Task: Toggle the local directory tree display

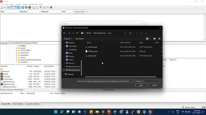Action: click(12, 7)
